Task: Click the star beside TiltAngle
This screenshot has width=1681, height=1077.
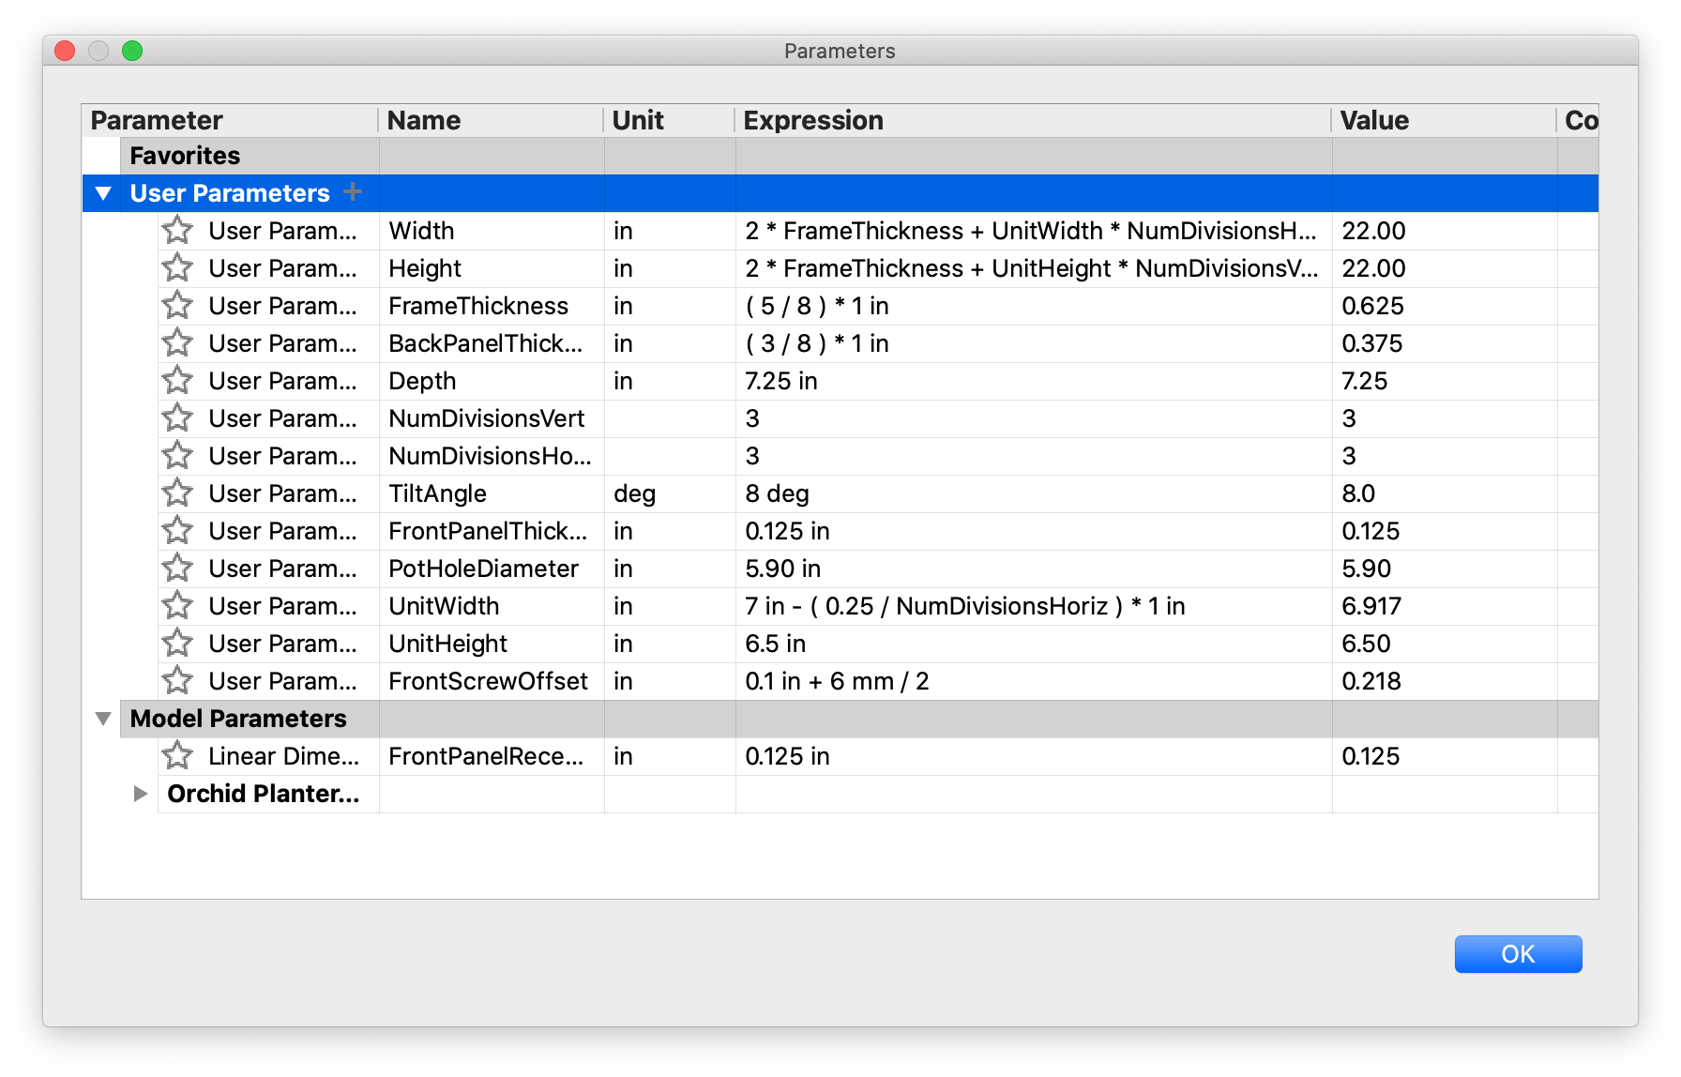Action: [177, 493]
